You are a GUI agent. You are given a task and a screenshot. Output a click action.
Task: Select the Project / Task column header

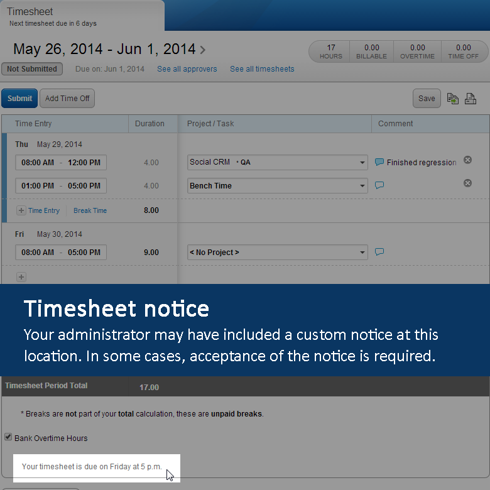tap(275, 124)
